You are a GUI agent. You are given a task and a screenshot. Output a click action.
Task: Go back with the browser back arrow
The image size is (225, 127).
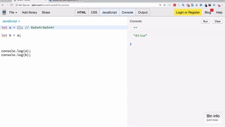click(x=3, y=5)
